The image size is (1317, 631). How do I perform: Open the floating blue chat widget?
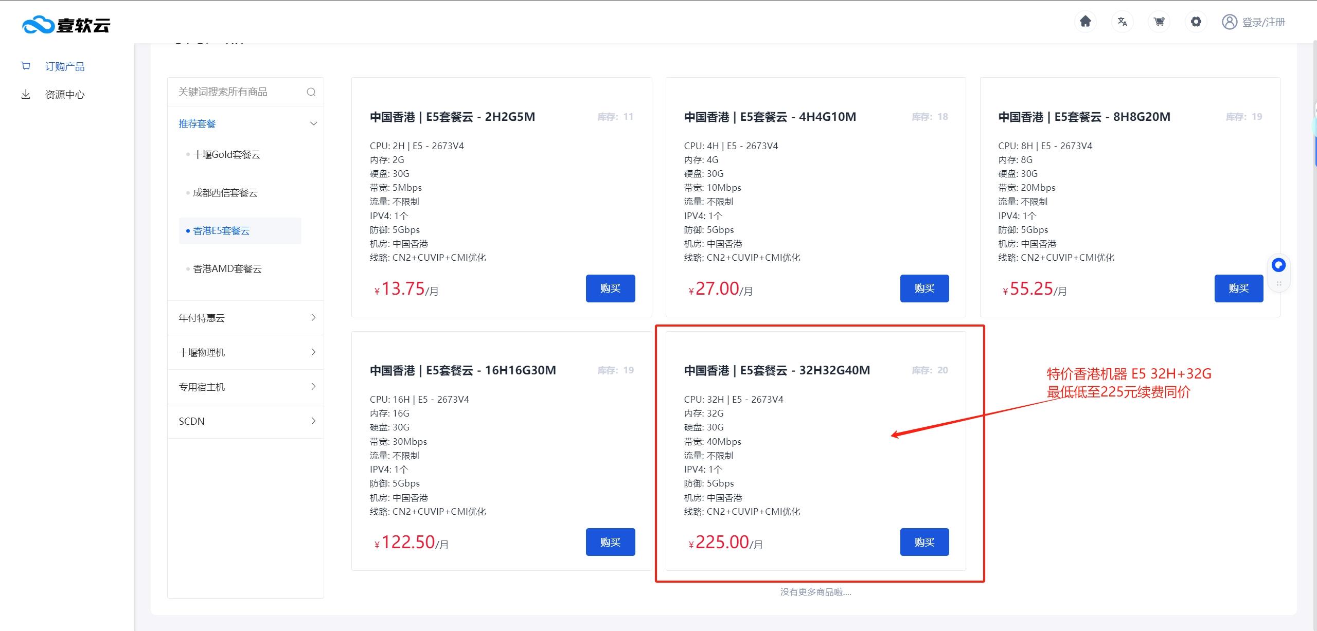pyautogui.click(x=1278, y=265)
